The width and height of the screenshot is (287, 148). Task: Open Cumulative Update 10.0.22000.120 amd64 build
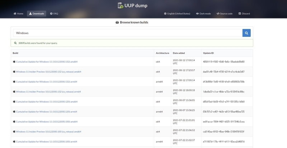(x=47, y=102)
